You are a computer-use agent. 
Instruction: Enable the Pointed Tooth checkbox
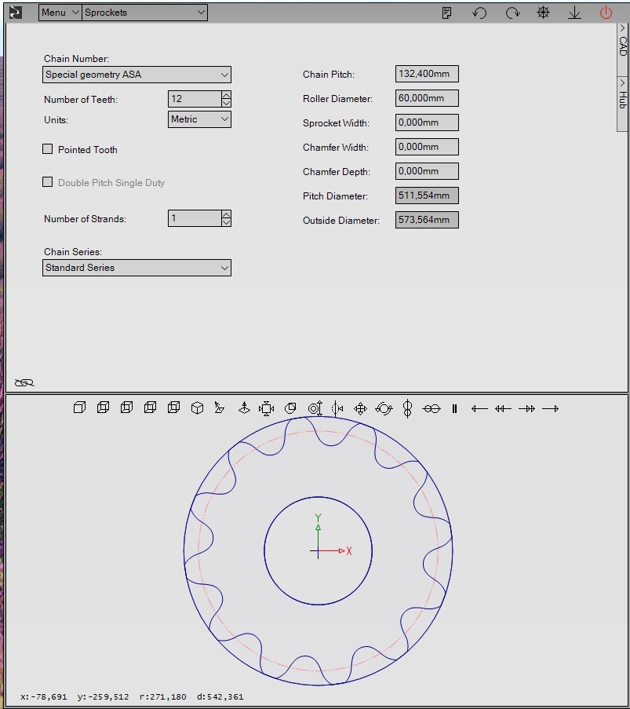point(47,148)
